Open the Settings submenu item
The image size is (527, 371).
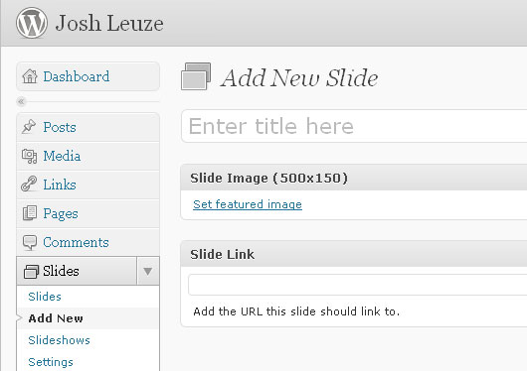pyautogui.click(x=51, y=362)
